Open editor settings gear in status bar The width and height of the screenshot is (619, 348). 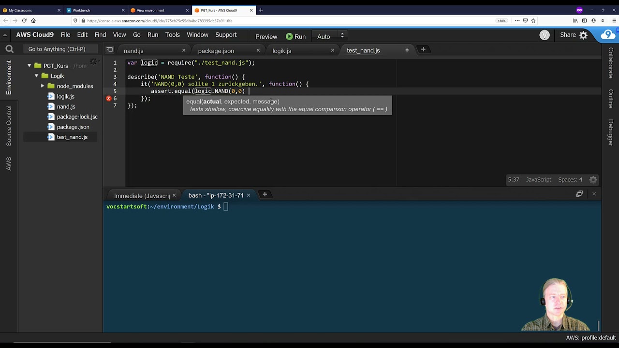593,179
